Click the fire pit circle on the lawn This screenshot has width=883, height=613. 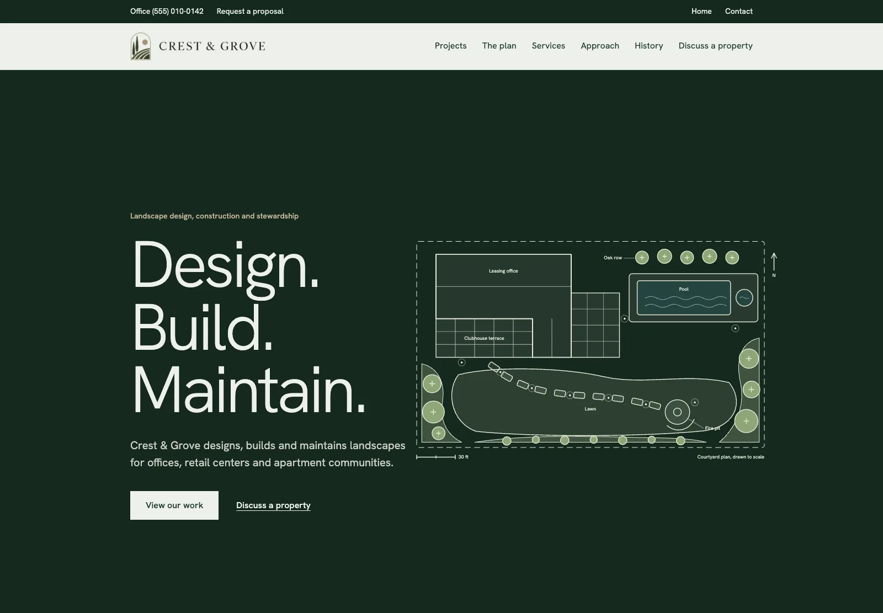point(677,412)
